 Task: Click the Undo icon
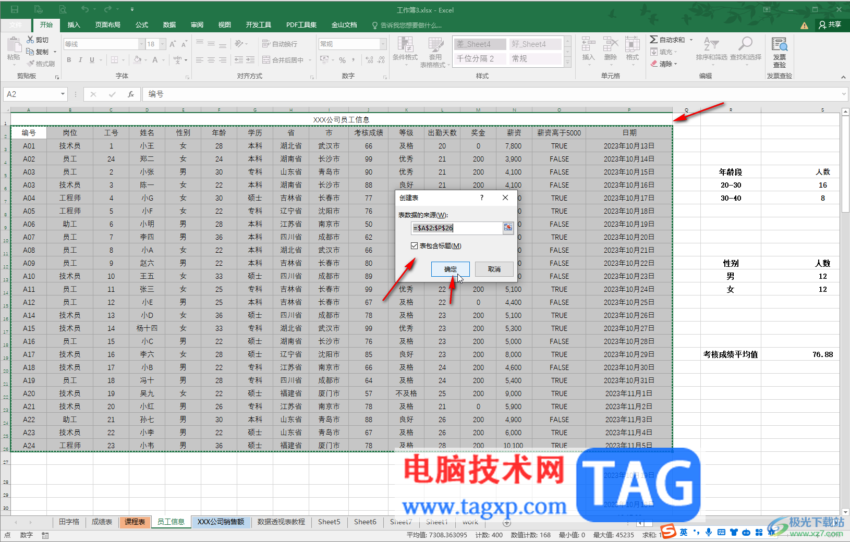85,9
